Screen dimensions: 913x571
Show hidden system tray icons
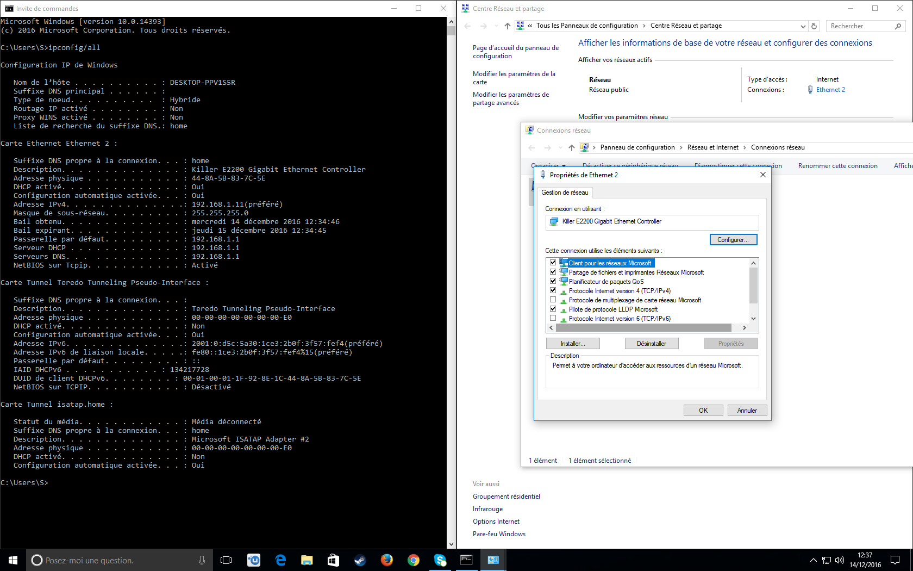click(x=813, y=560)
